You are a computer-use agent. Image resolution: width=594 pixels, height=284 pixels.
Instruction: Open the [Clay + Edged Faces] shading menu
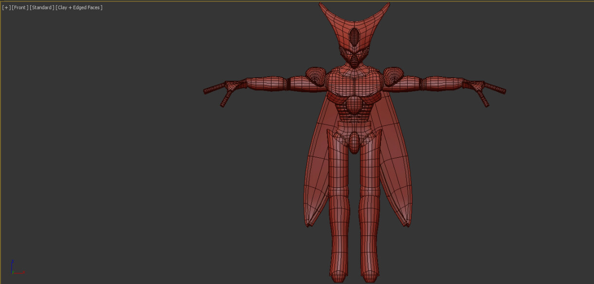pyautogui.click(x=79, y=8)
